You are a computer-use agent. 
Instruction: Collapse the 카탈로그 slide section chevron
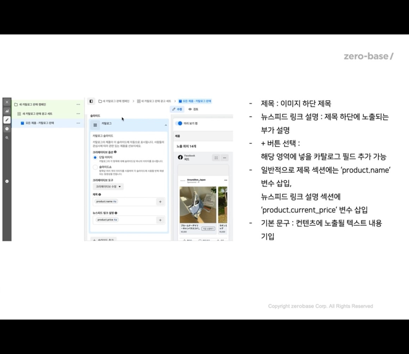[x=166, y=125]
